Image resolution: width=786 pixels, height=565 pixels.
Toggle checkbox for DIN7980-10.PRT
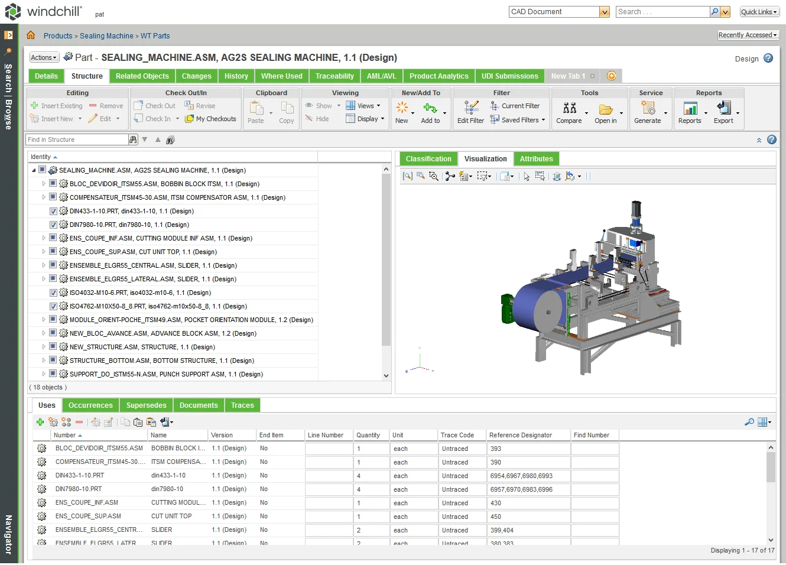point(53,225)
